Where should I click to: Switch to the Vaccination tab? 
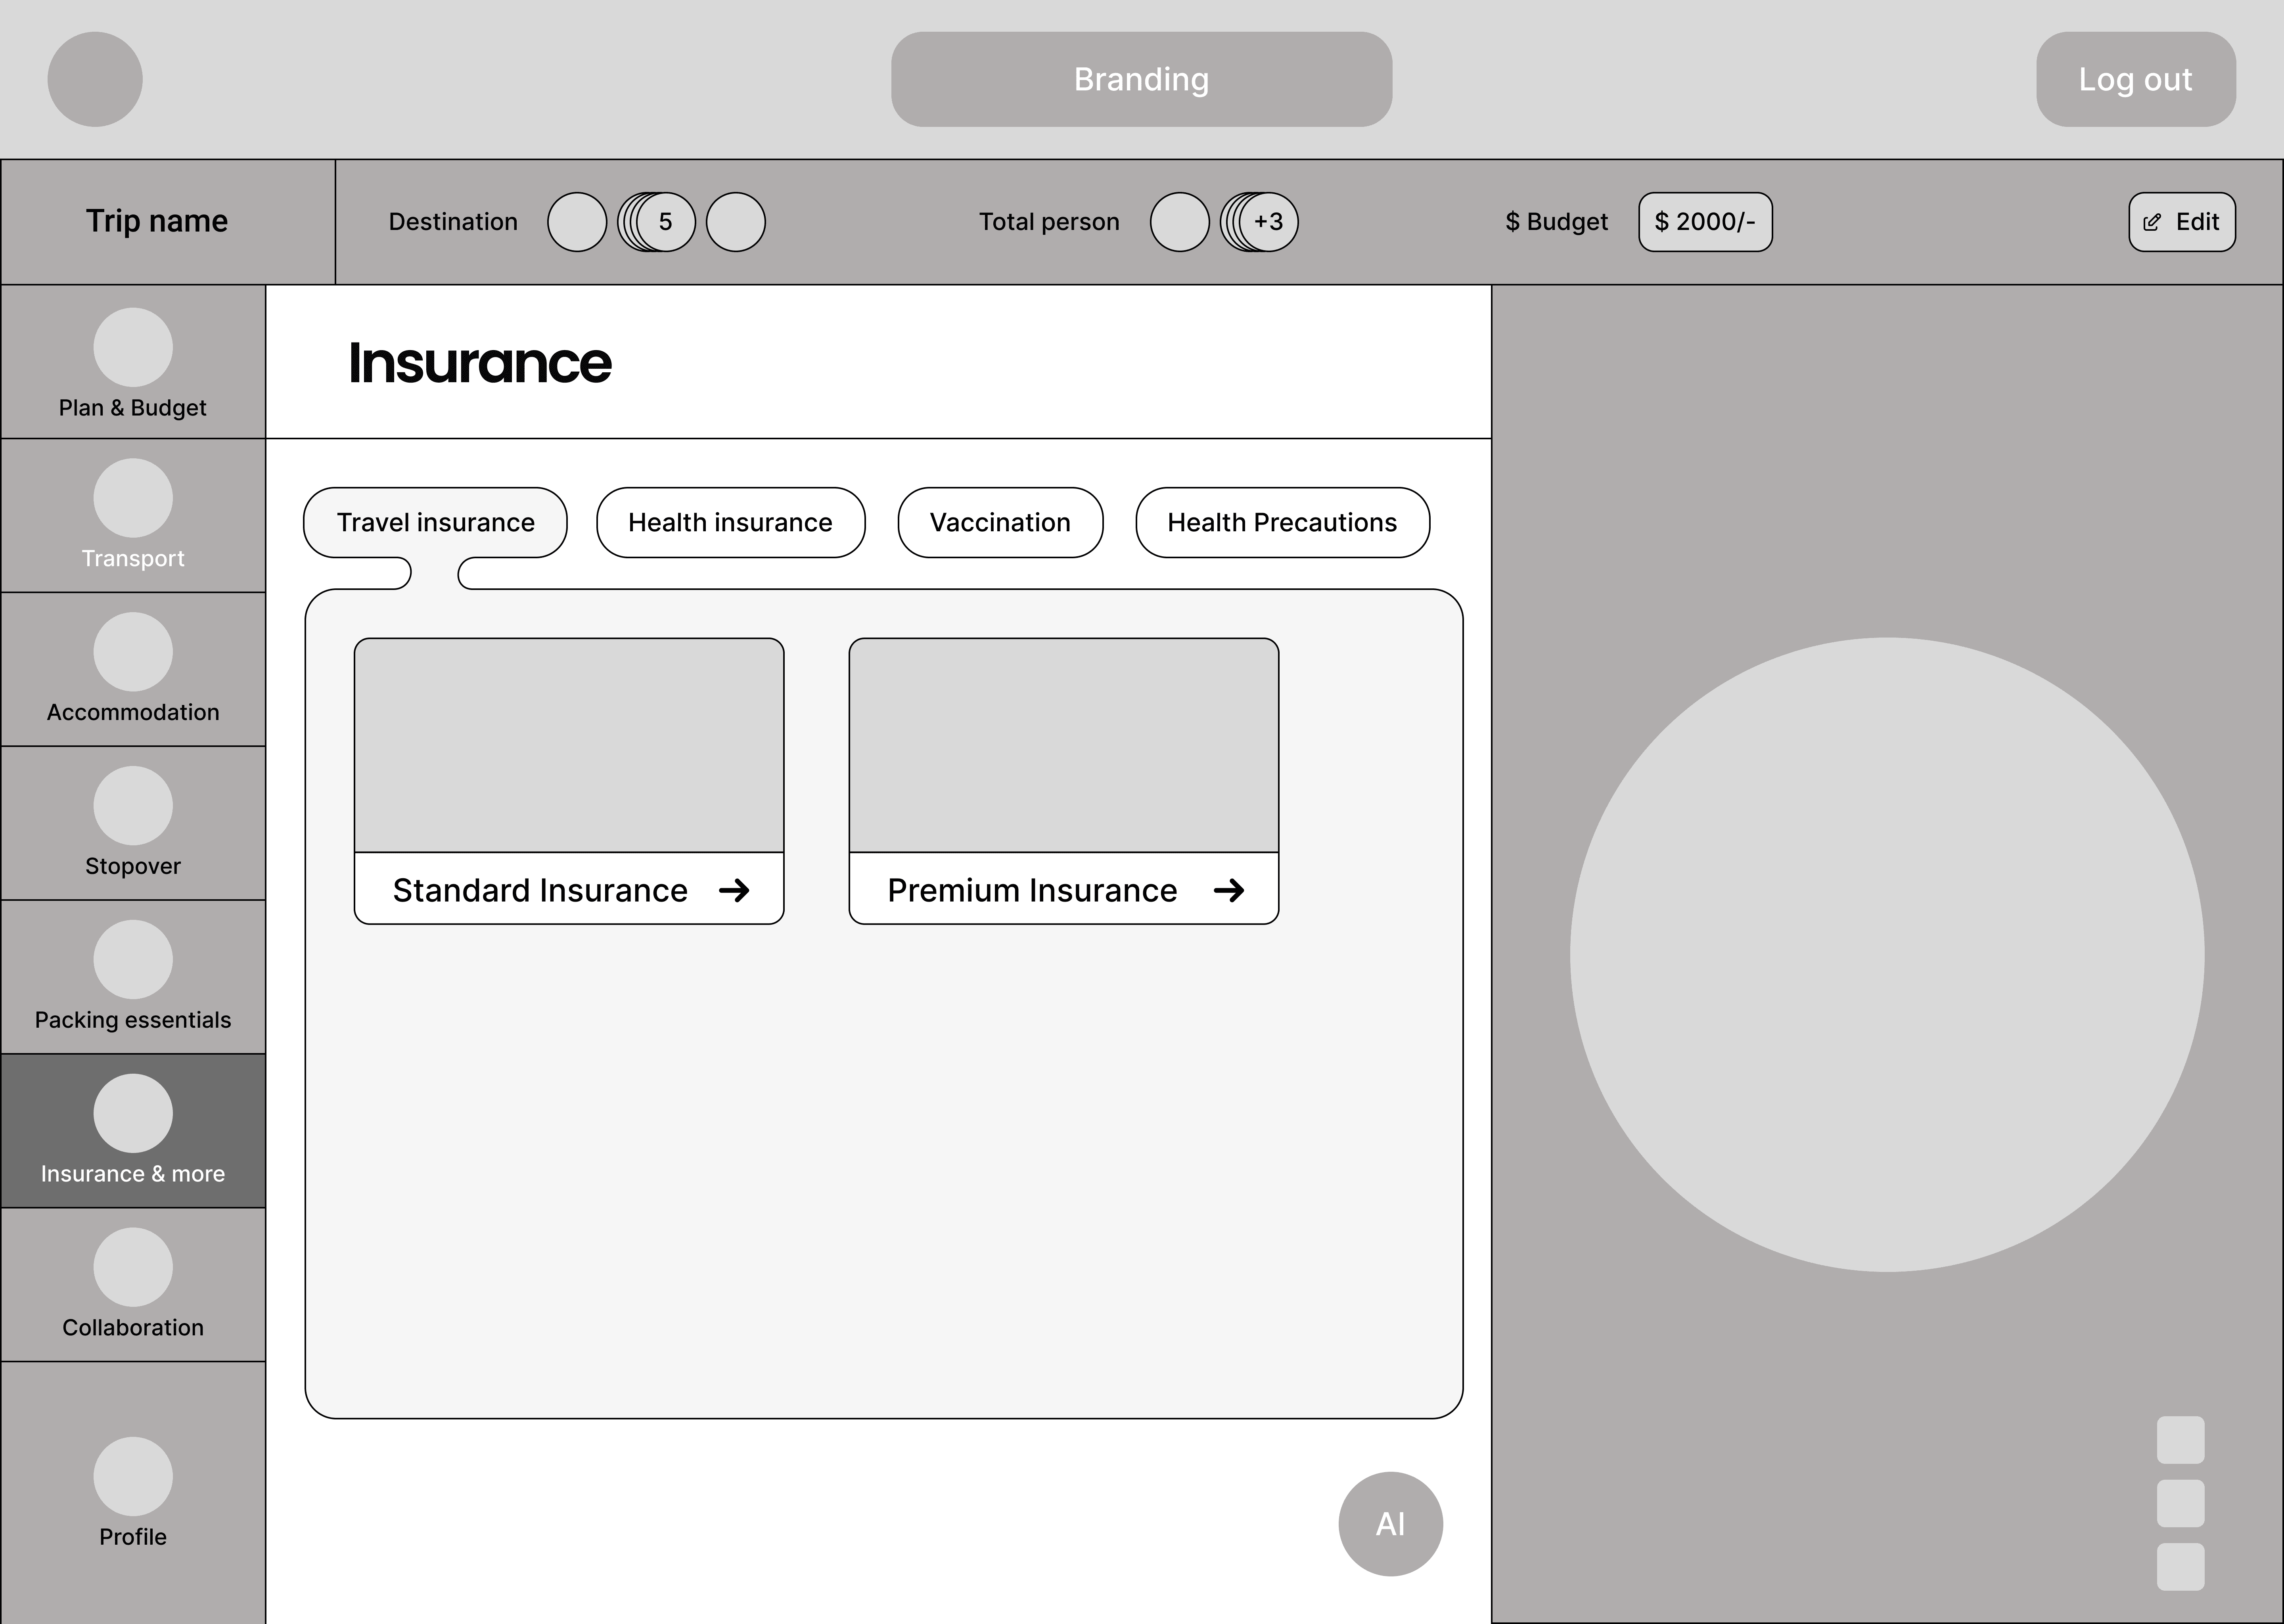pos(1000,522)
